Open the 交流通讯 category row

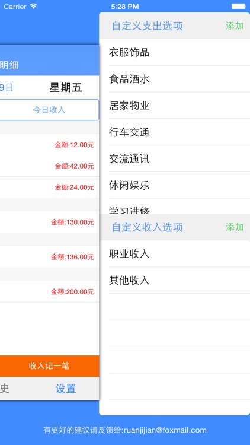point(175,159)
